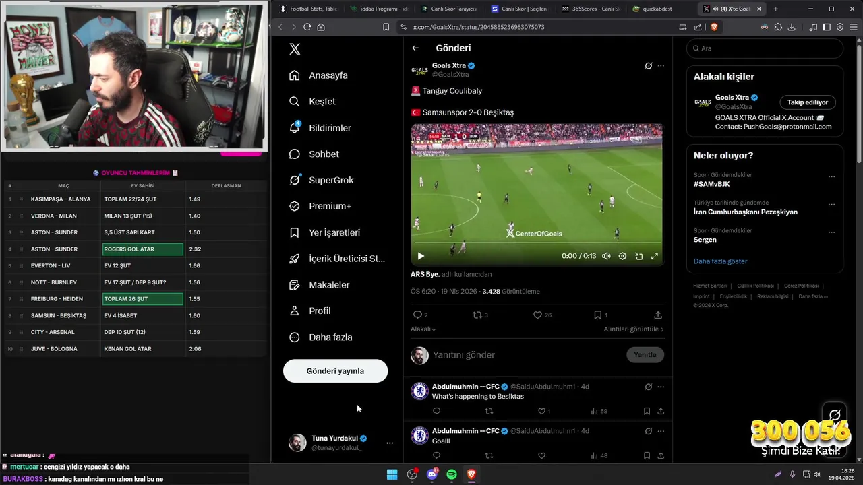Expand the Alakalı sort dropdown
The width and height of the screenshot is (863, 485).
tap(423, 329)
